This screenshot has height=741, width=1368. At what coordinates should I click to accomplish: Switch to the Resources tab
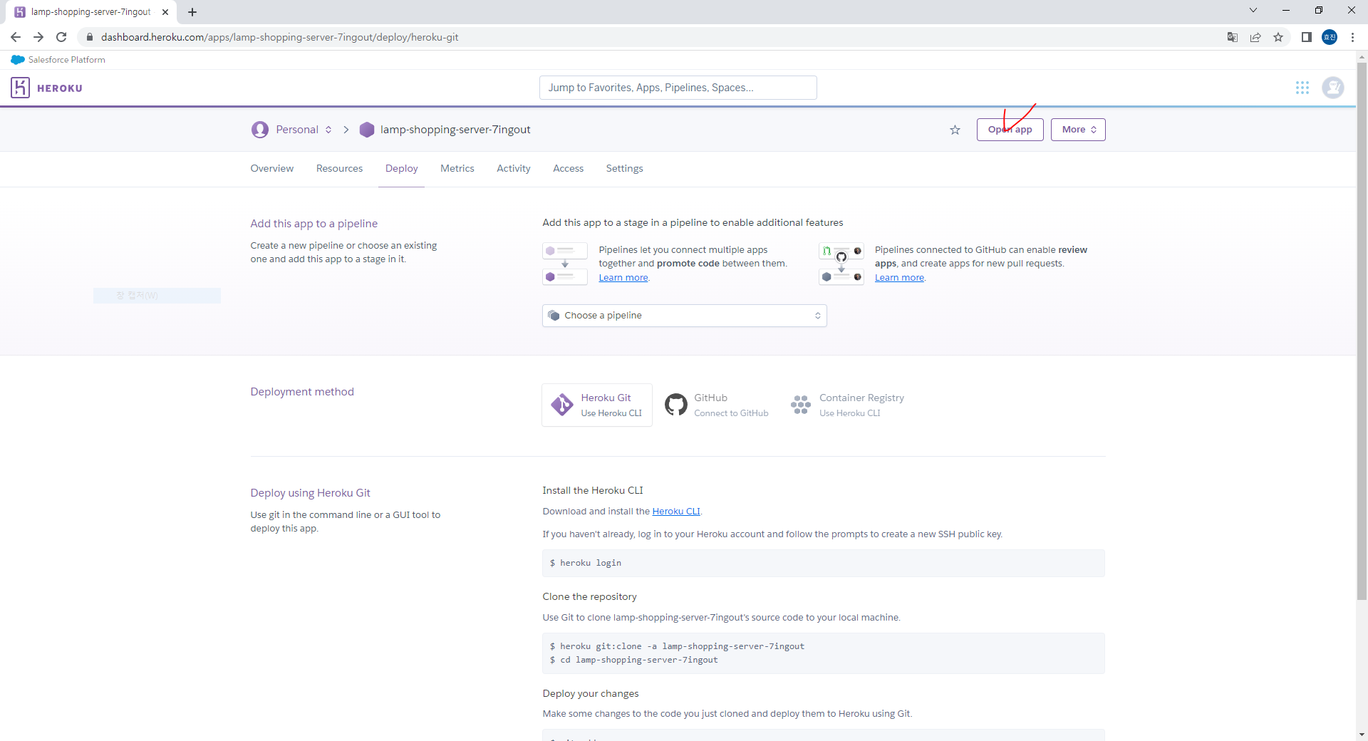pyautogui.click(x=339, y=168)
